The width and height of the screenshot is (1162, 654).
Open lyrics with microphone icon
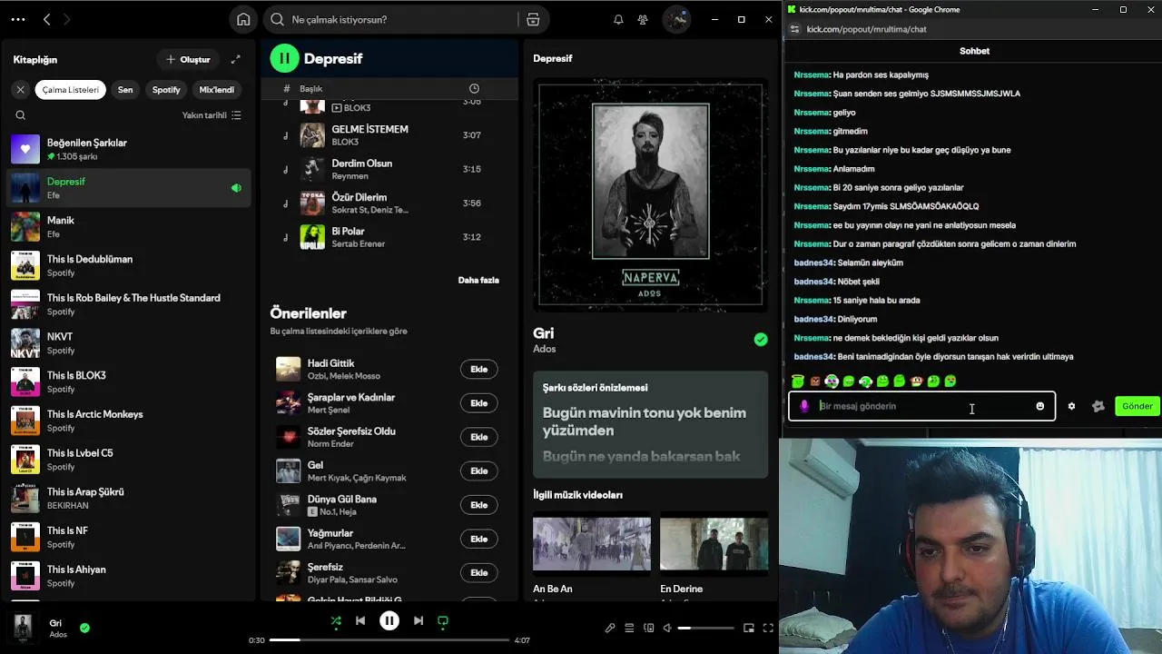(x=610, y=628)
